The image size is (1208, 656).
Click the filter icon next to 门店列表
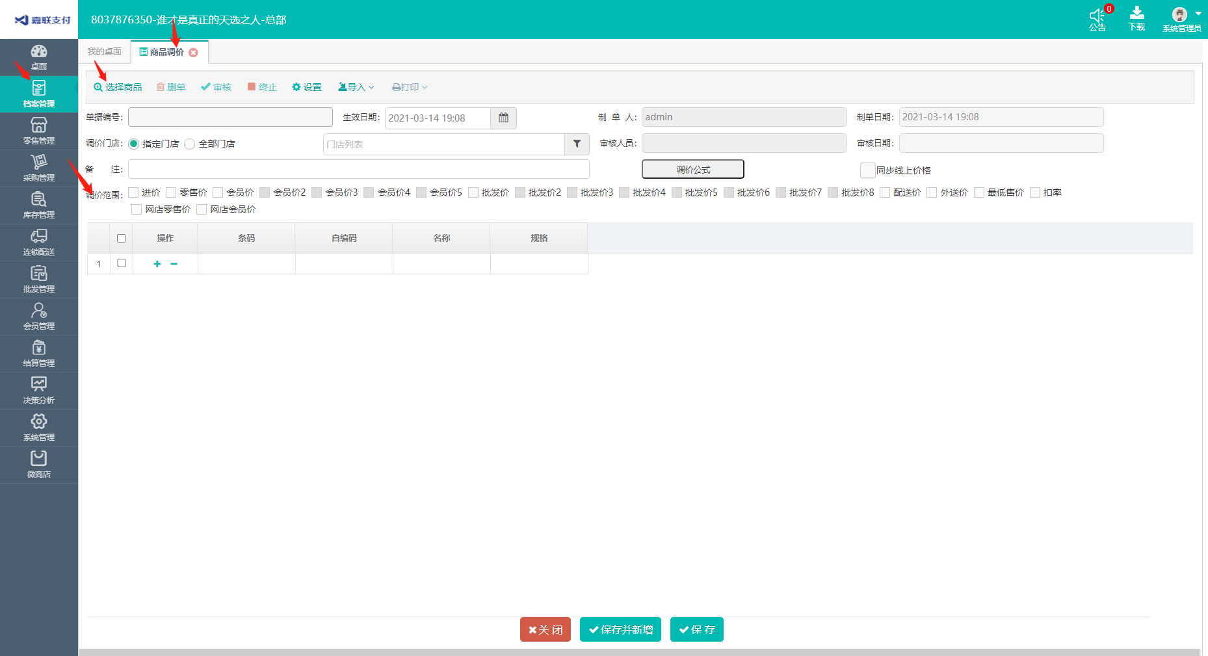click(577, 144)
